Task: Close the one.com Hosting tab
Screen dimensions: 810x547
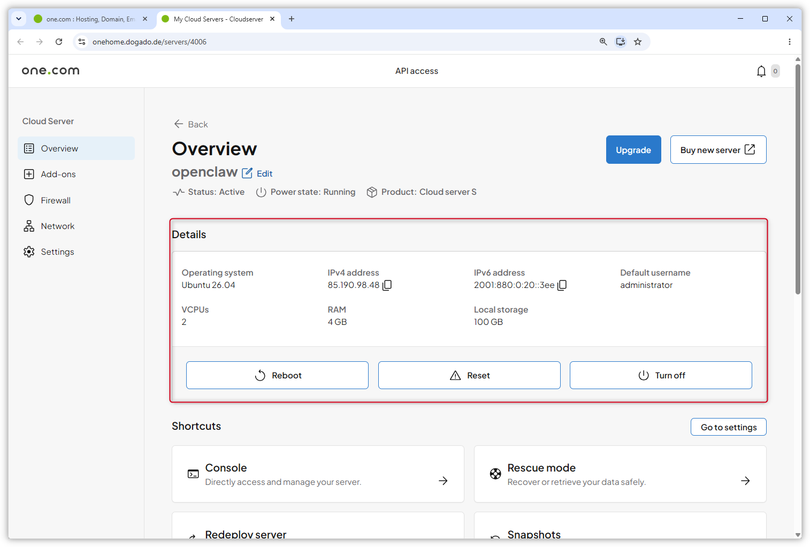Action: 145,19
